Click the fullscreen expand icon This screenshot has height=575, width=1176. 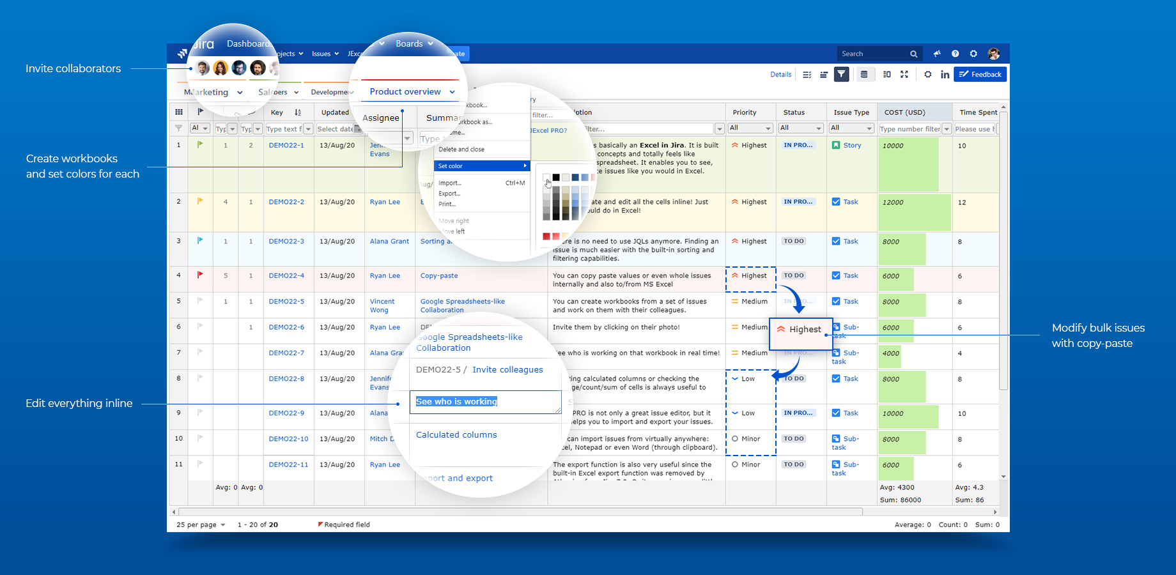pos(904,74)
